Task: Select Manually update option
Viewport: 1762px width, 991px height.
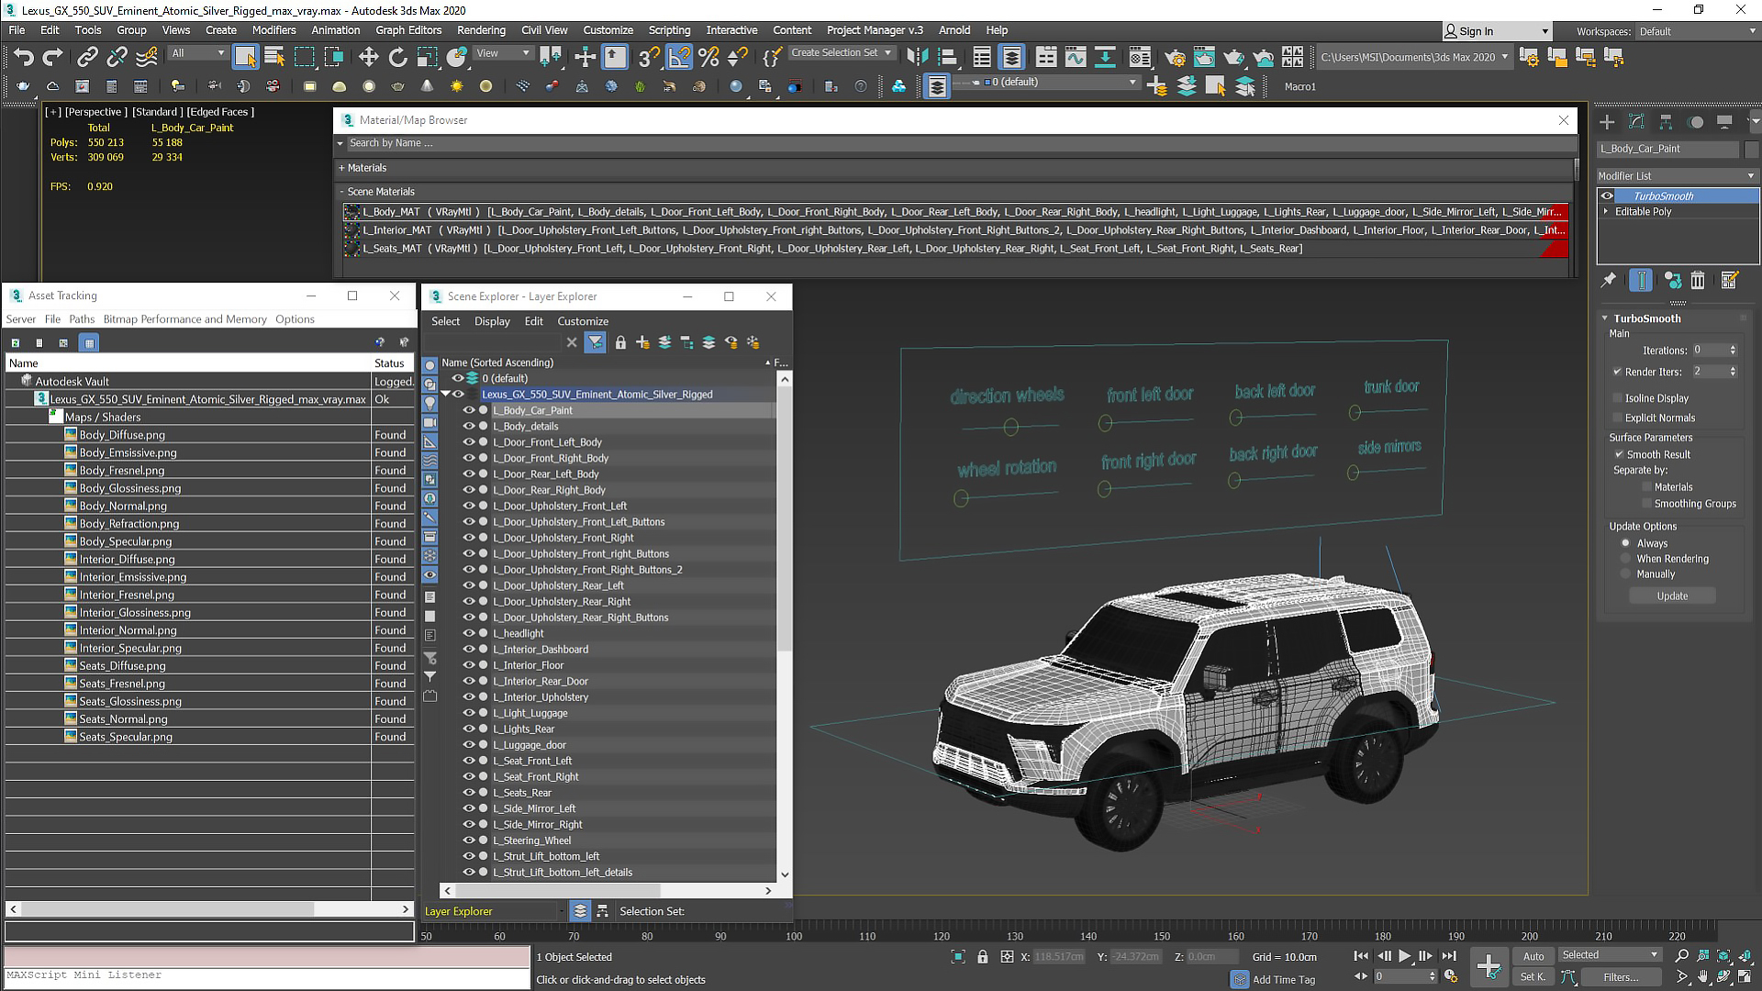Action: point(1625,574)
